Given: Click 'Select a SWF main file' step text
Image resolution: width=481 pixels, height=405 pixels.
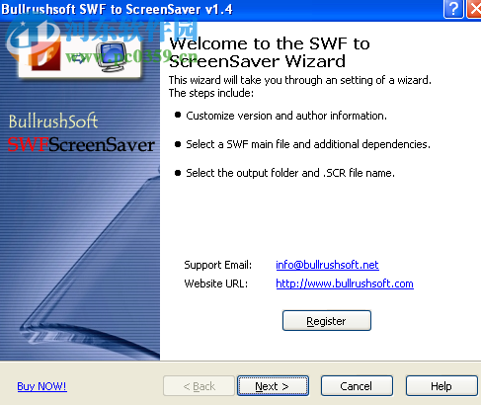Looking at the screenshot, I should (308, 144).
